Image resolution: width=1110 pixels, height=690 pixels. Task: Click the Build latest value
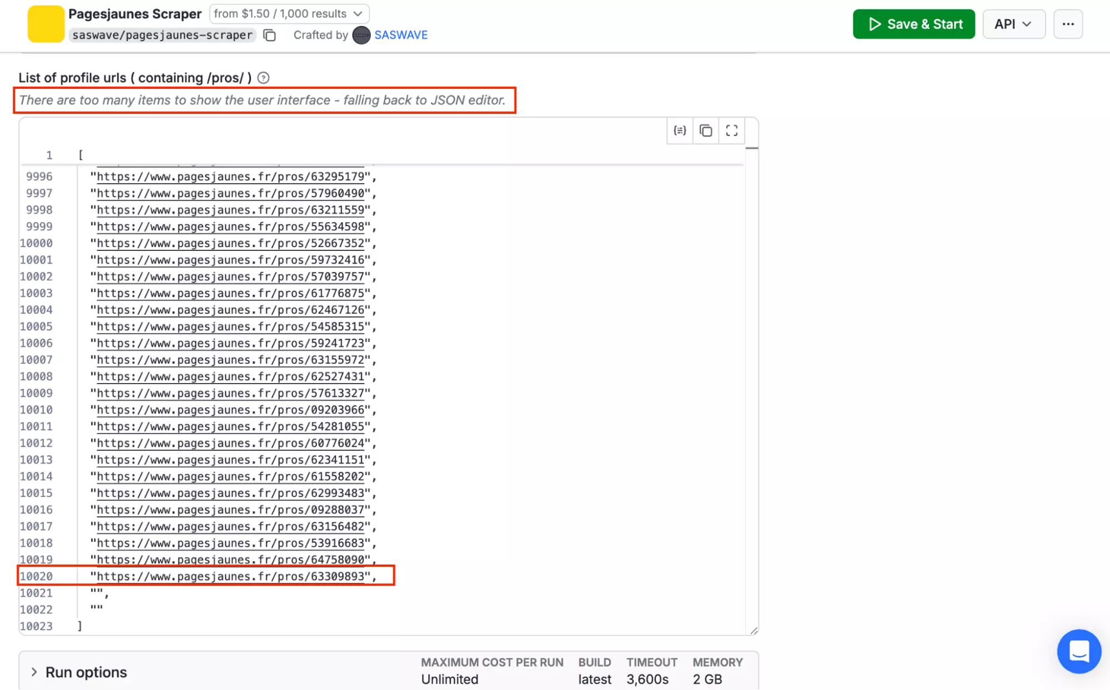tap(595, 679)
